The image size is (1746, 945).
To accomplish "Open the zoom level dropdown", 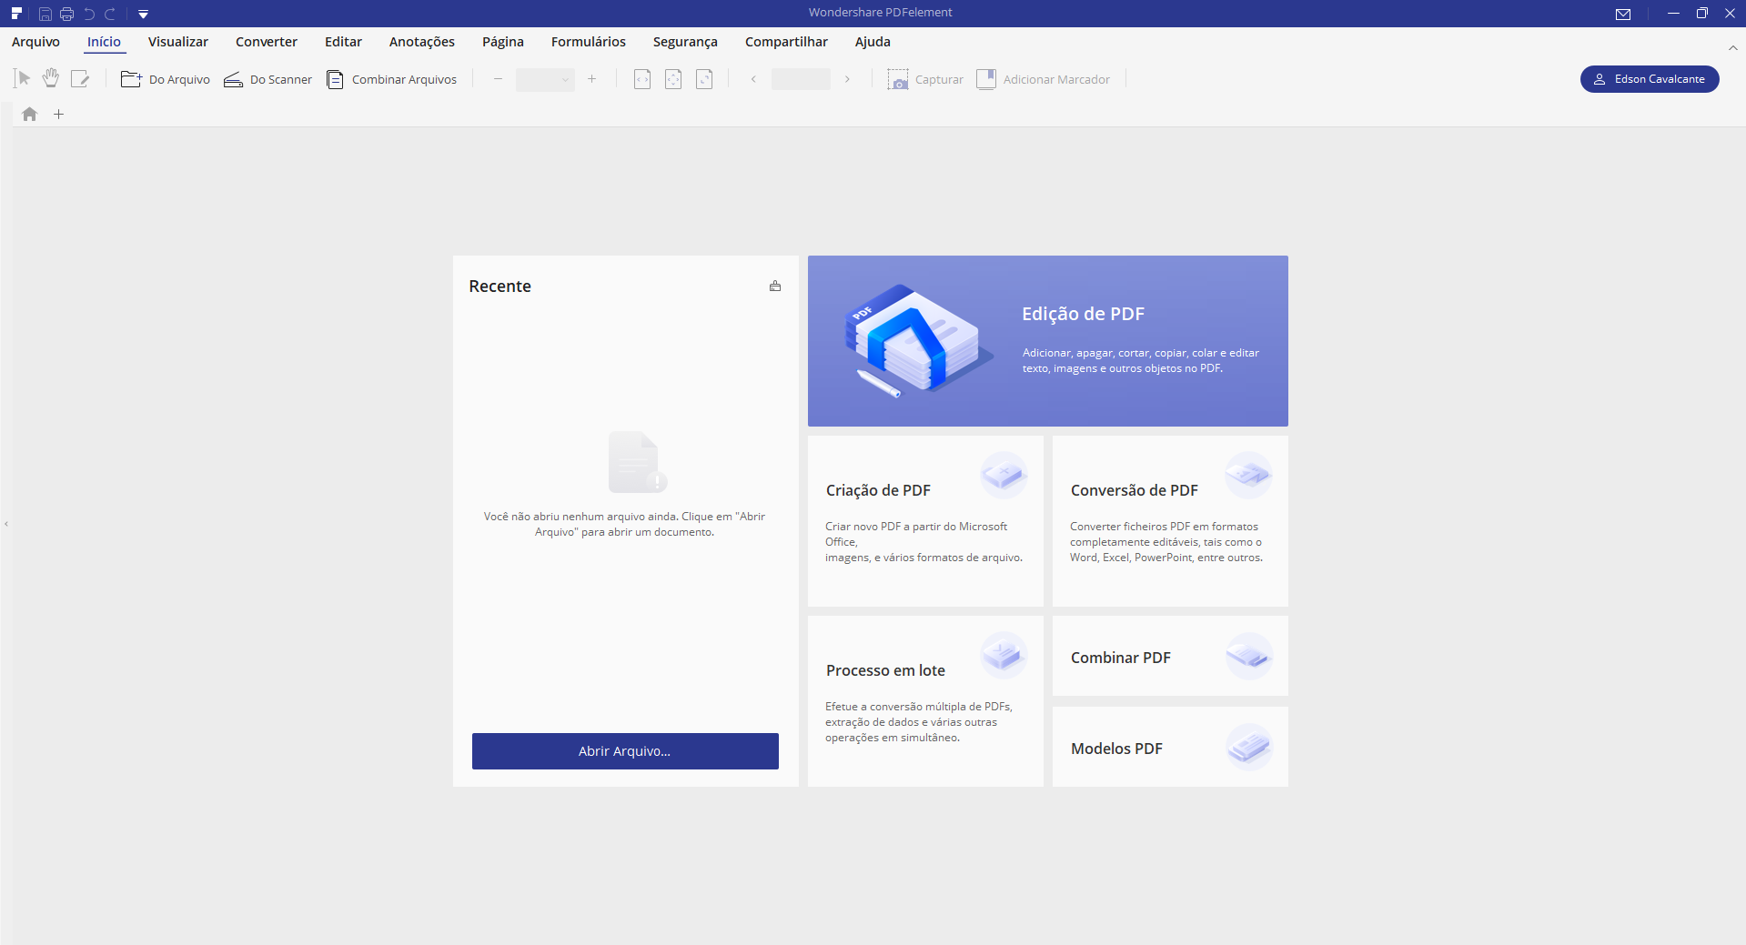I will pos(545,79).
